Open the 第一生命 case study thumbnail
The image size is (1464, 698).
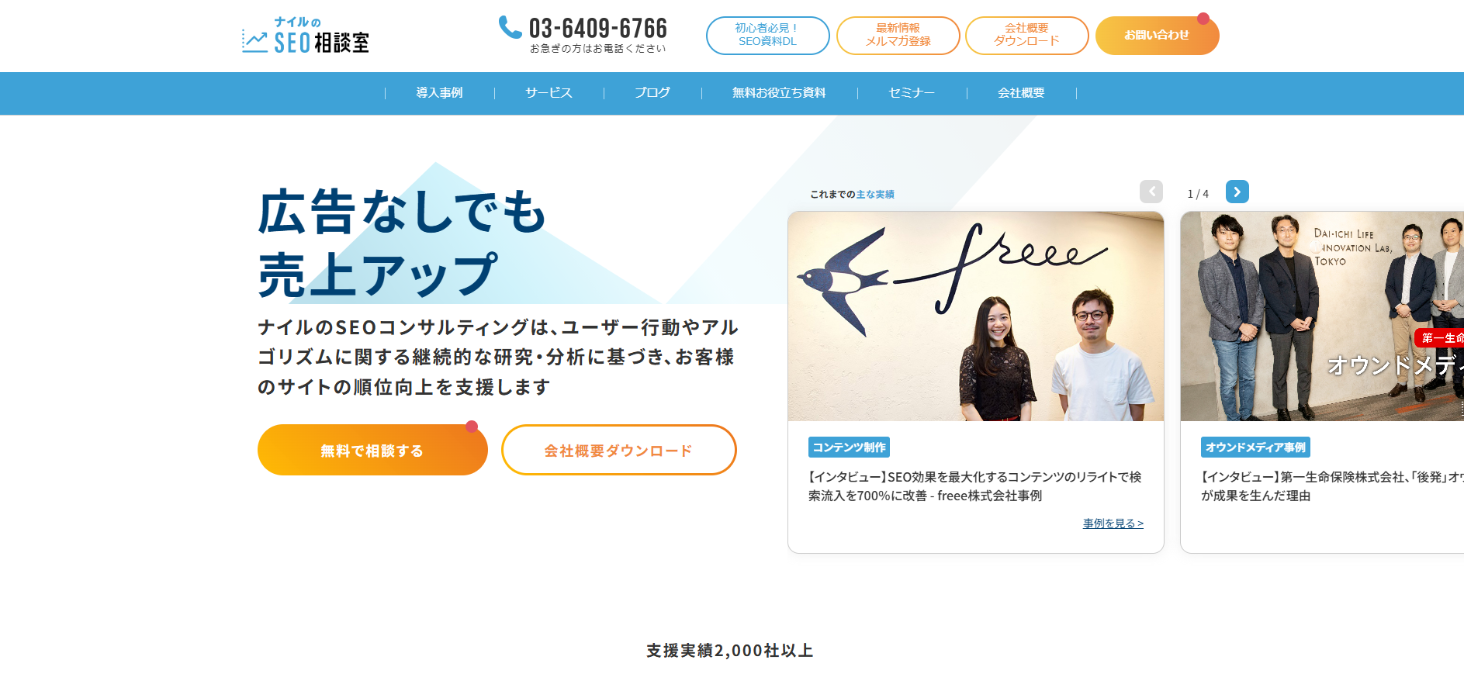coord(1322,316)
